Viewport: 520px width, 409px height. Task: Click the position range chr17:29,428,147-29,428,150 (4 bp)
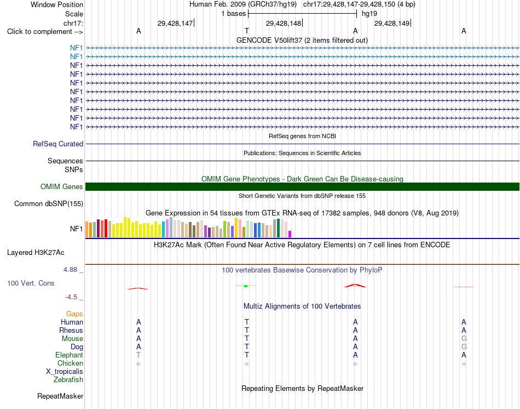[359, 4]
